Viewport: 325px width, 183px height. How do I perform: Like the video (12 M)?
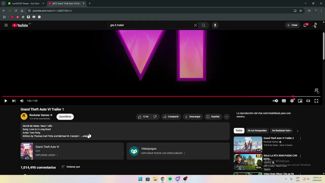click(143, 117)
